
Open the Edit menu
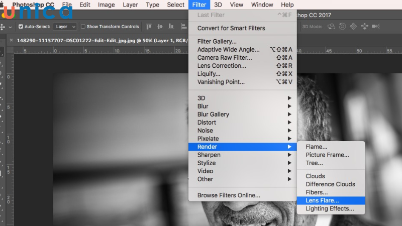[x=85, y=5]
